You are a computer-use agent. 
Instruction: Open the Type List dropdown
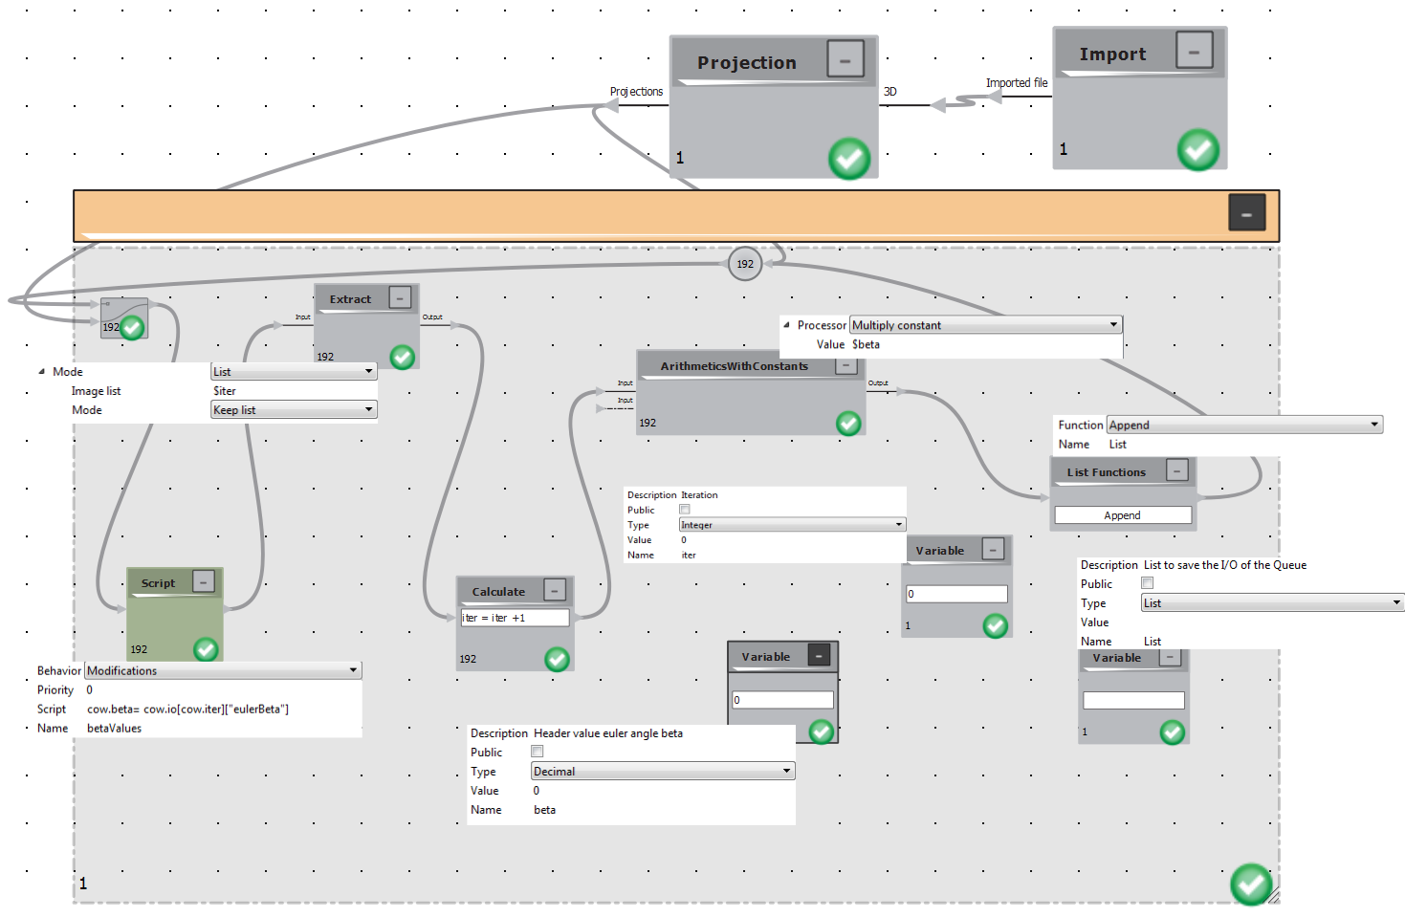(x=1272, y=602)
